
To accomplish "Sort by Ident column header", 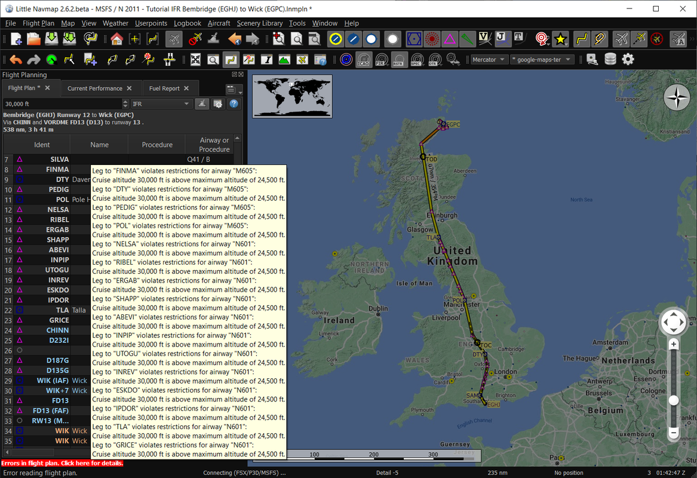I will [x=42, y=145].
